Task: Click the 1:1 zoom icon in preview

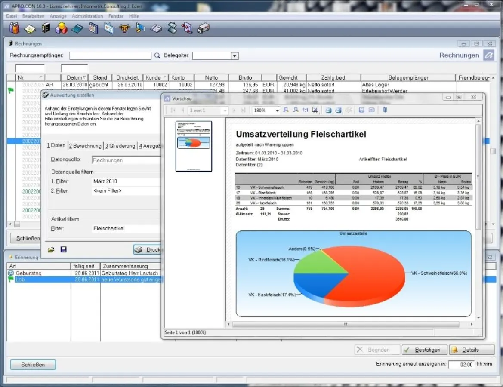Action: point(305,110)
